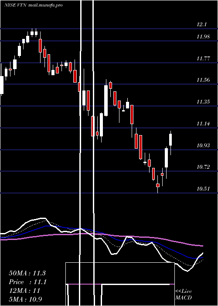Click the 11.14 price level label

203,124
